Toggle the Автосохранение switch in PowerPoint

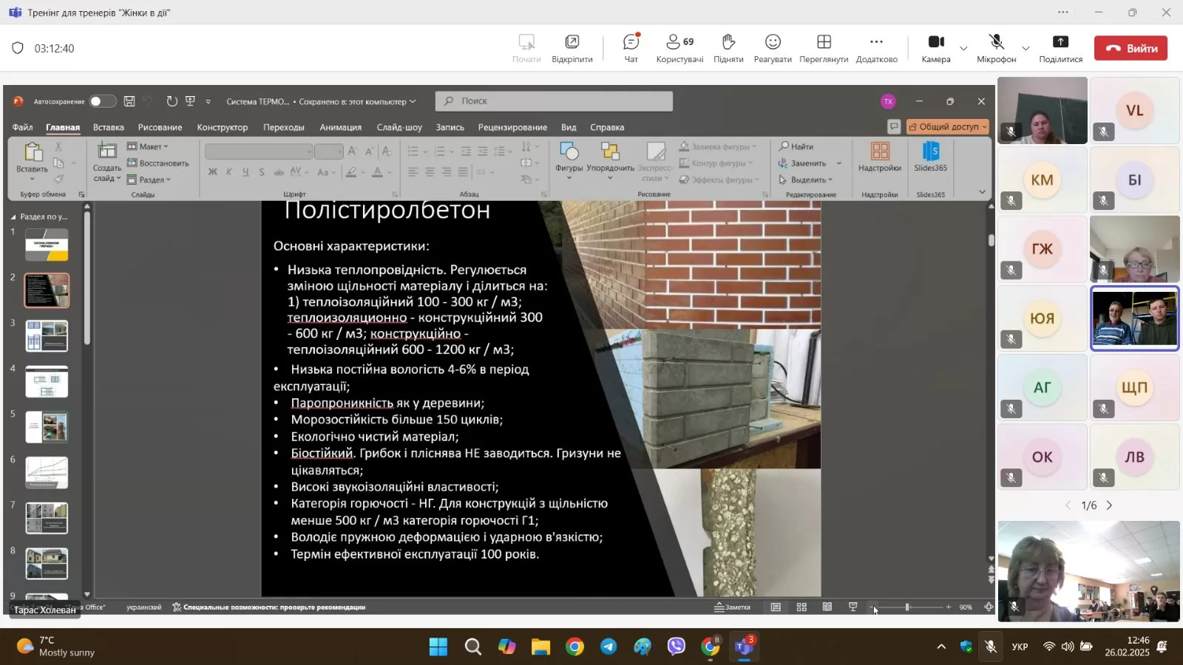(102, 101)
